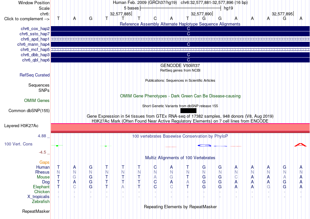
Task: Click the Zebrafish species label
Action: click(x=41, y=202)
